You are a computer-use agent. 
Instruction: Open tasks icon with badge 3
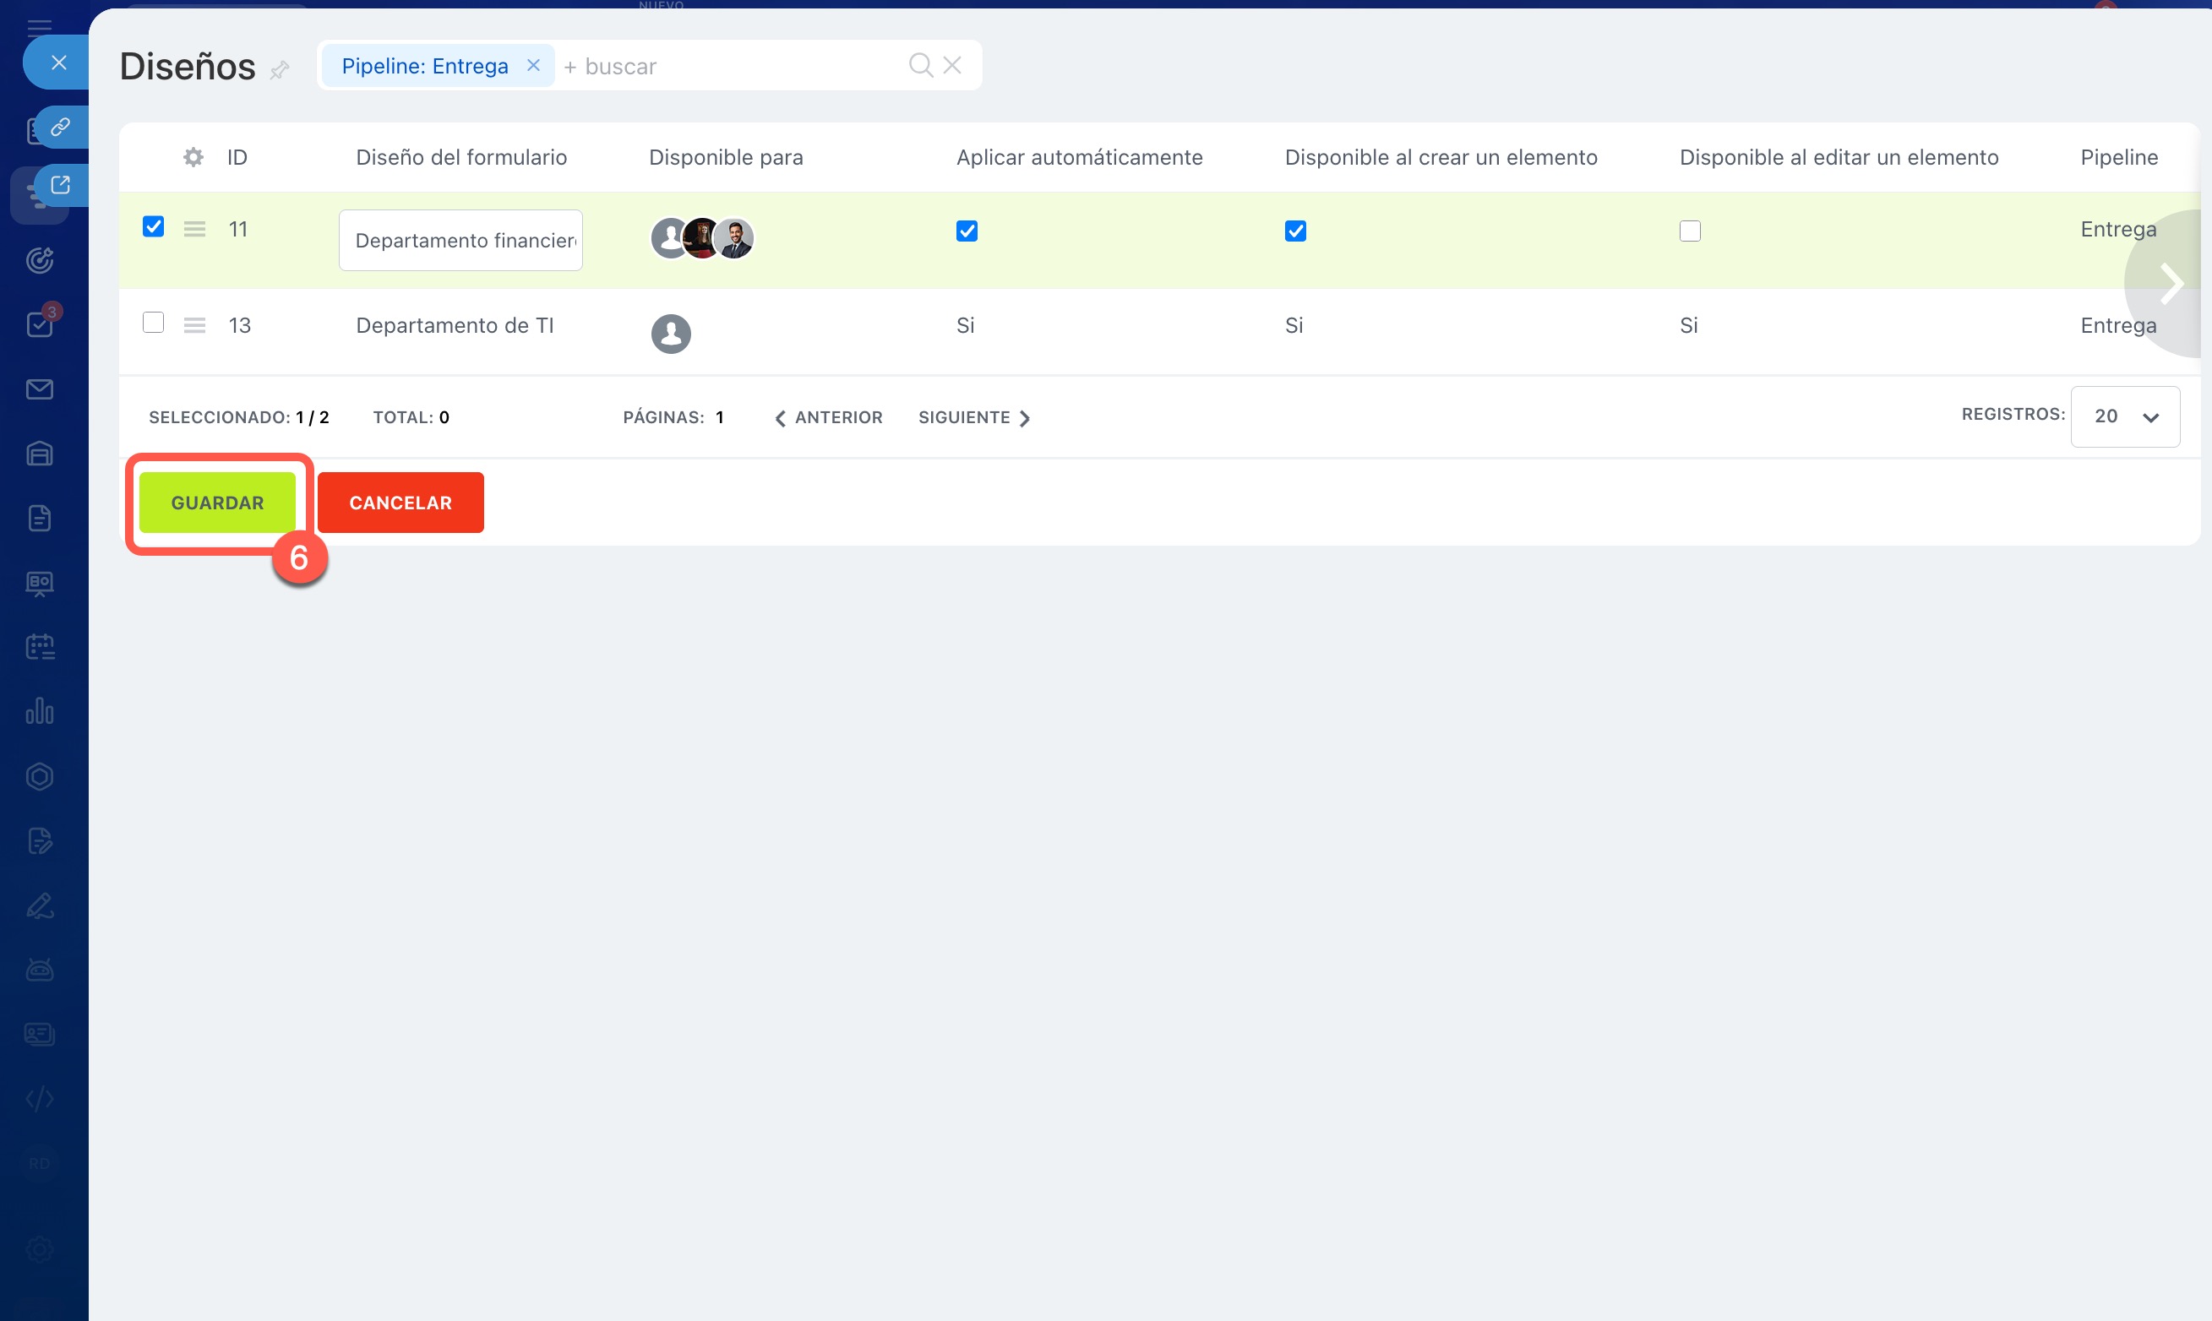[39, 324]
